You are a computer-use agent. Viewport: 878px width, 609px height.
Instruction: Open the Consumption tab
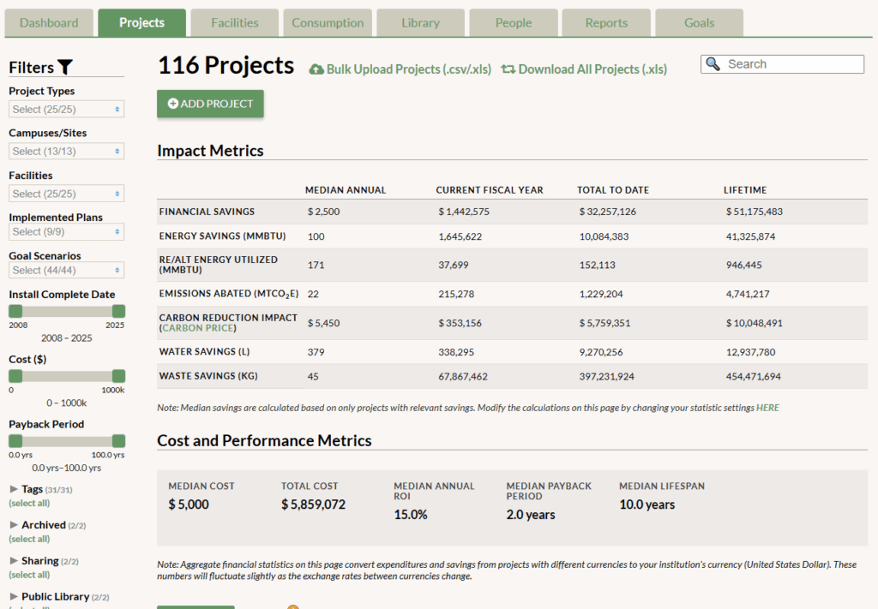pyautogui.click(x=328, y=23)
